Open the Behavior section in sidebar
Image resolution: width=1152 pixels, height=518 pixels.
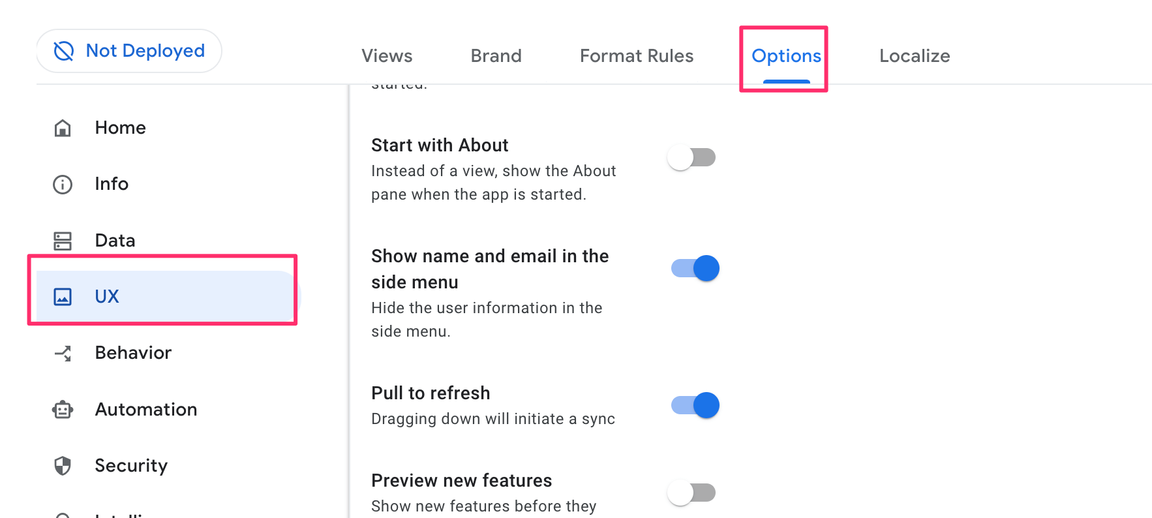pos(133,353)
